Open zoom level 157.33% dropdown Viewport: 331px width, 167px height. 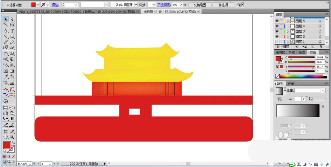[x=30, y=164]
